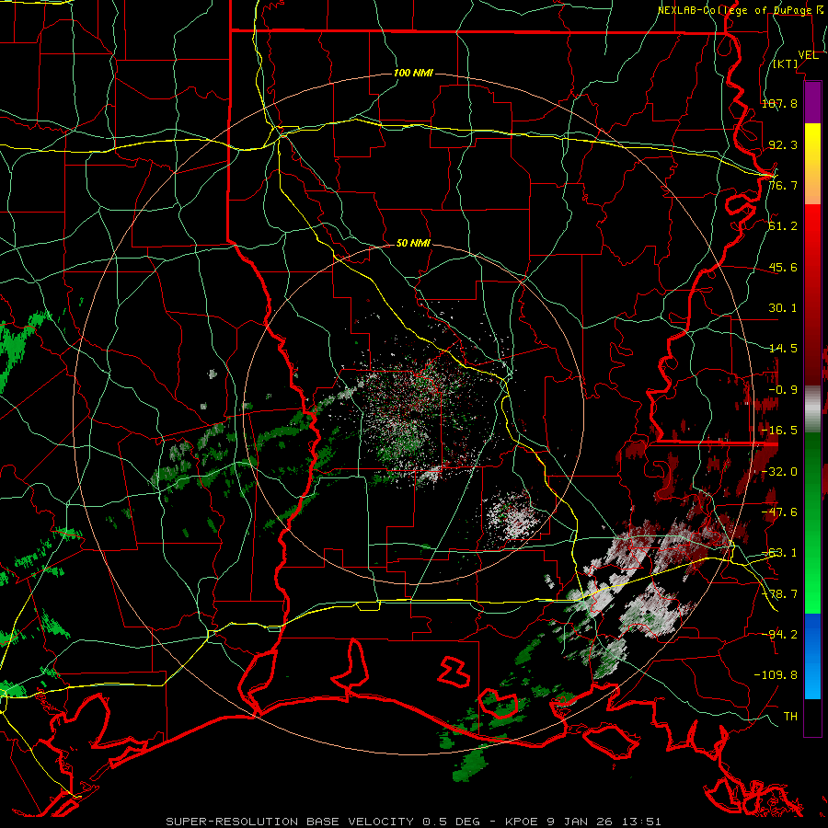Click the VEL legend title
This screenshot has width=828, height=828.
808,55
